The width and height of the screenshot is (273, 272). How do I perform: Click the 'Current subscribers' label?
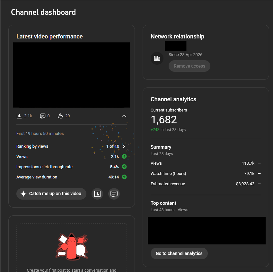[x=169, y=110]
